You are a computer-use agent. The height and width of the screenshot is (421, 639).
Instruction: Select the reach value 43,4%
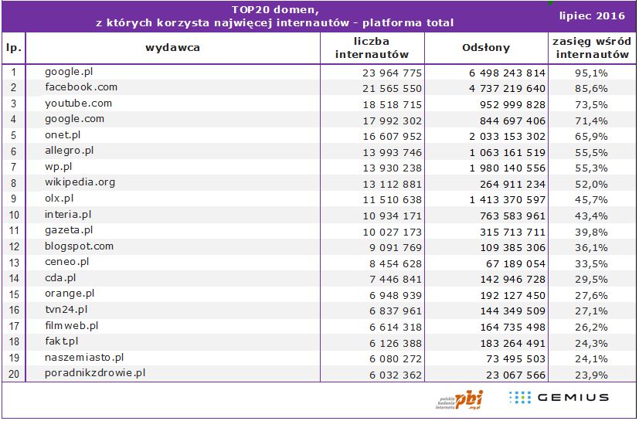tap(591, 216)
